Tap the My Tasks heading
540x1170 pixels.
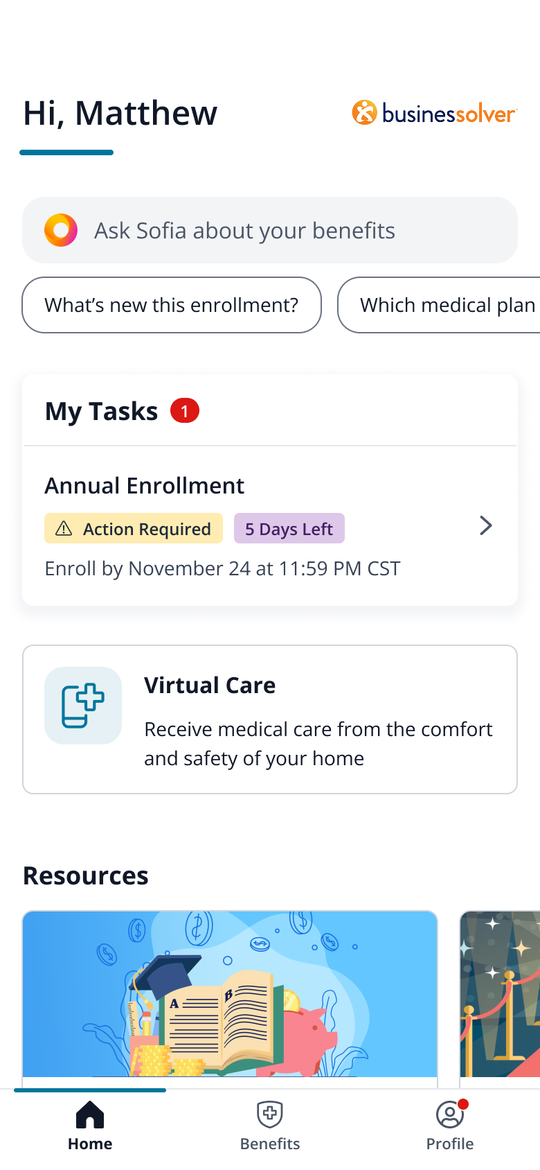pyautogui.click(x=102, y=412)
